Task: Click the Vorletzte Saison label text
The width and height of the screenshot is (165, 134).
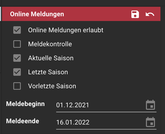Action: click(52, 86)
